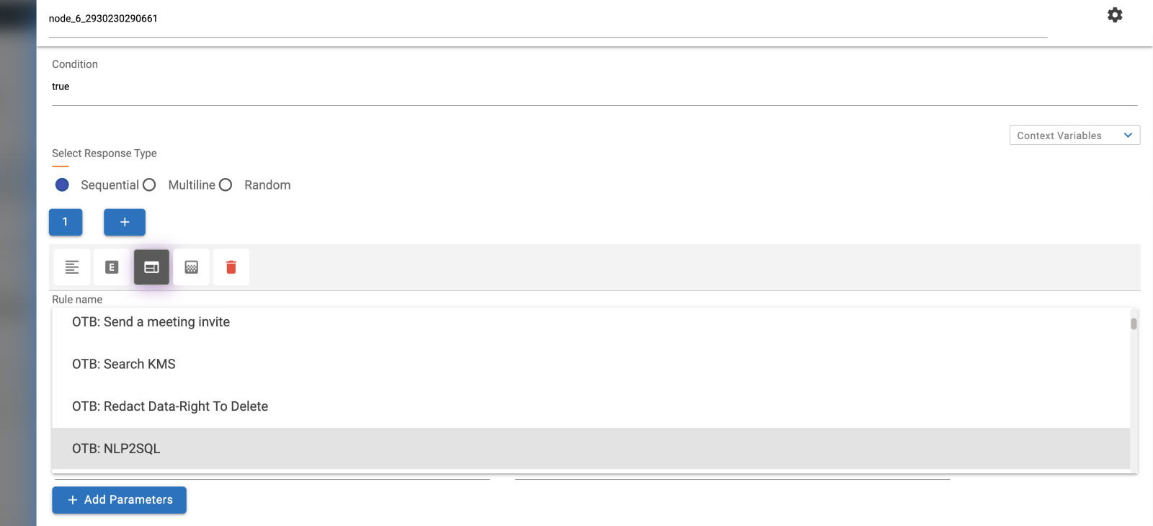Choose OTB: Search KMS rule
1153x526 pixels.
[123, 364]
